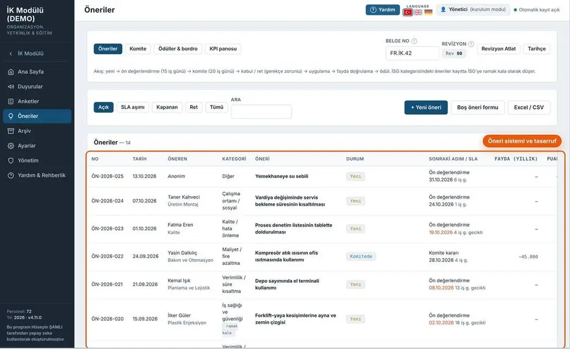570x349 pixels.
Task: Open the 'Yemekhaneye su sebili' suggestion
Action: tap(282, 176)
